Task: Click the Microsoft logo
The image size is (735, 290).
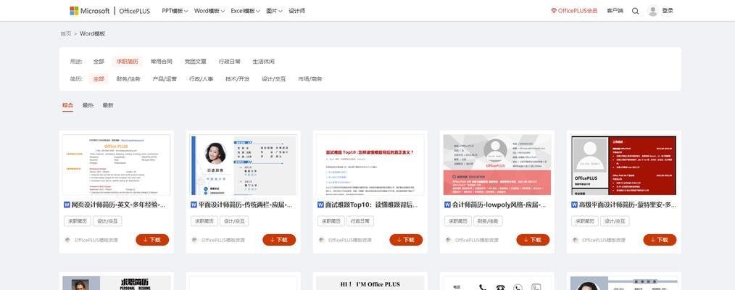Action: pos(90,11)
